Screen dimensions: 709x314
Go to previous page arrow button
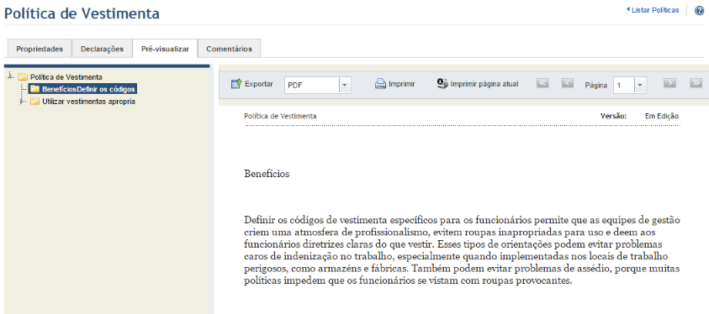click(568, 82)
